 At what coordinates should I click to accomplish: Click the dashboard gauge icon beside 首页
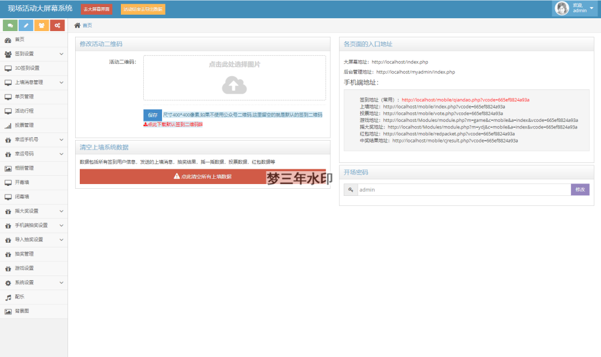(x=8, y=40)
